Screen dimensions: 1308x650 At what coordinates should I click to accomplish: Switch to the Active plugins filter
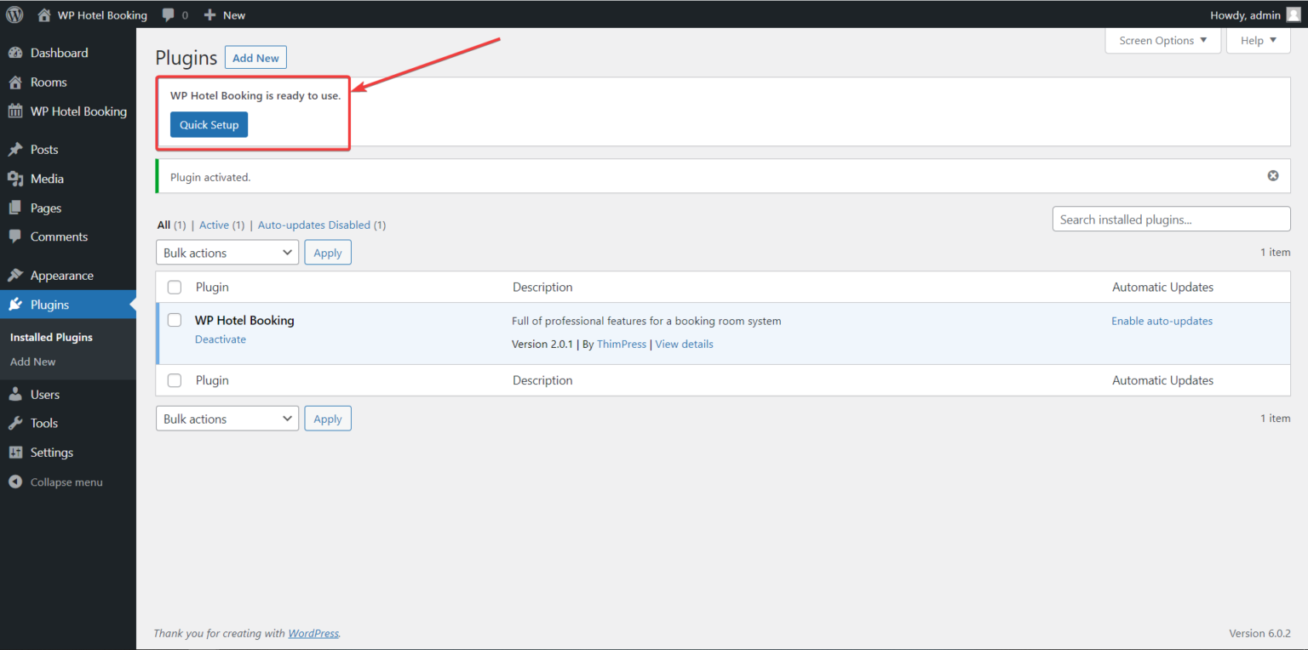213,225
